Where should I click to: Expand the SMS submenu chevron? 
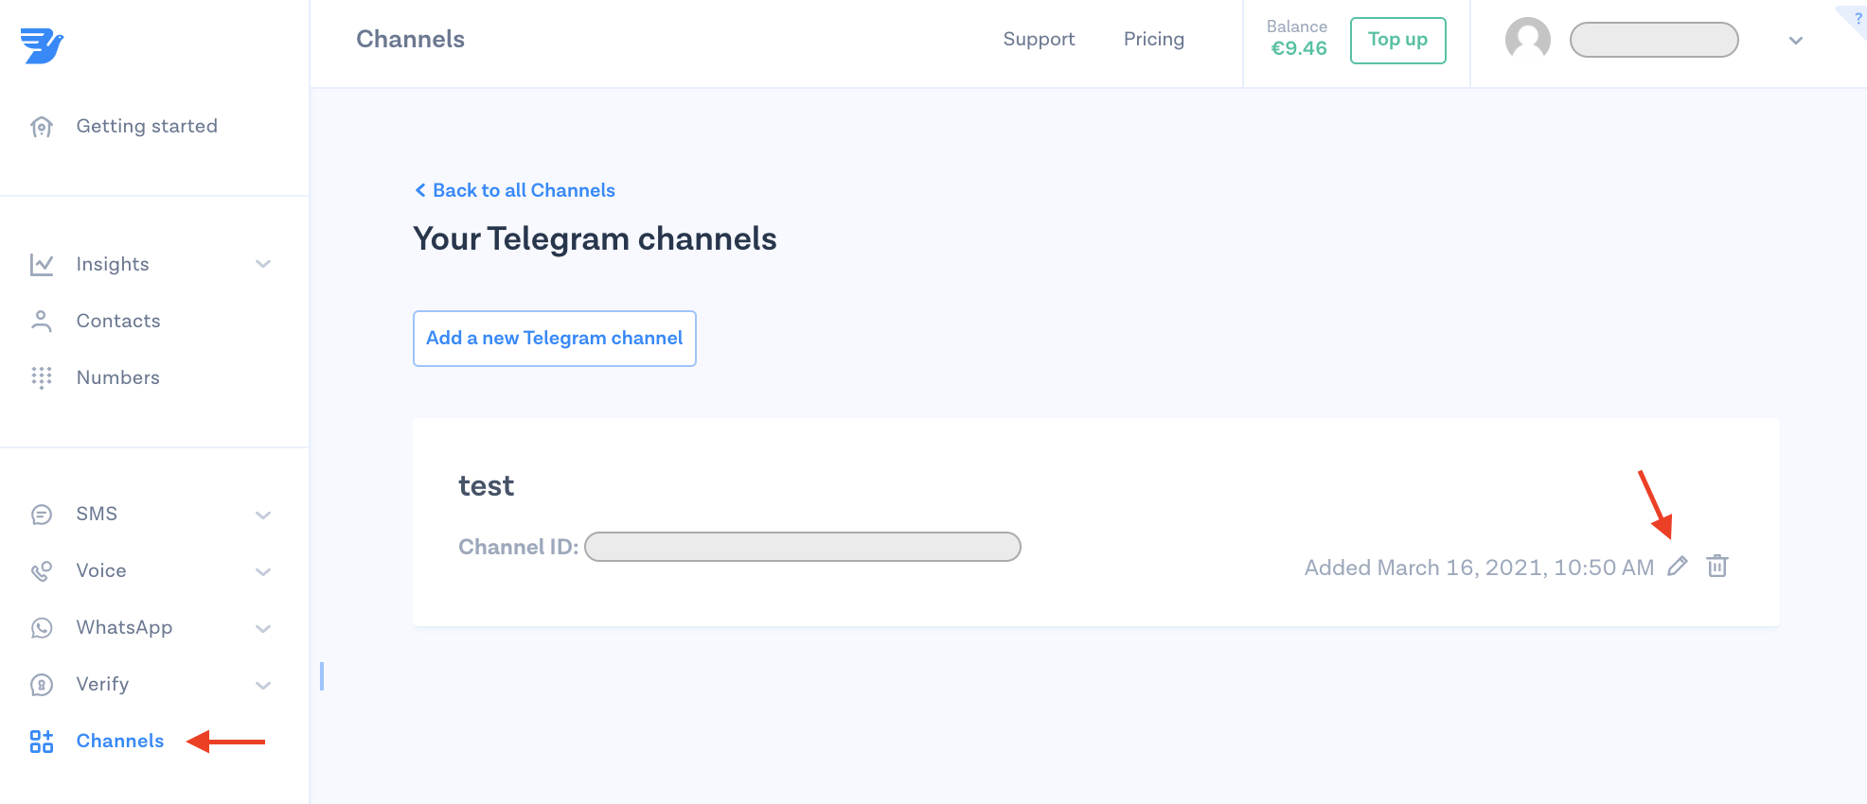coord(263,516)
